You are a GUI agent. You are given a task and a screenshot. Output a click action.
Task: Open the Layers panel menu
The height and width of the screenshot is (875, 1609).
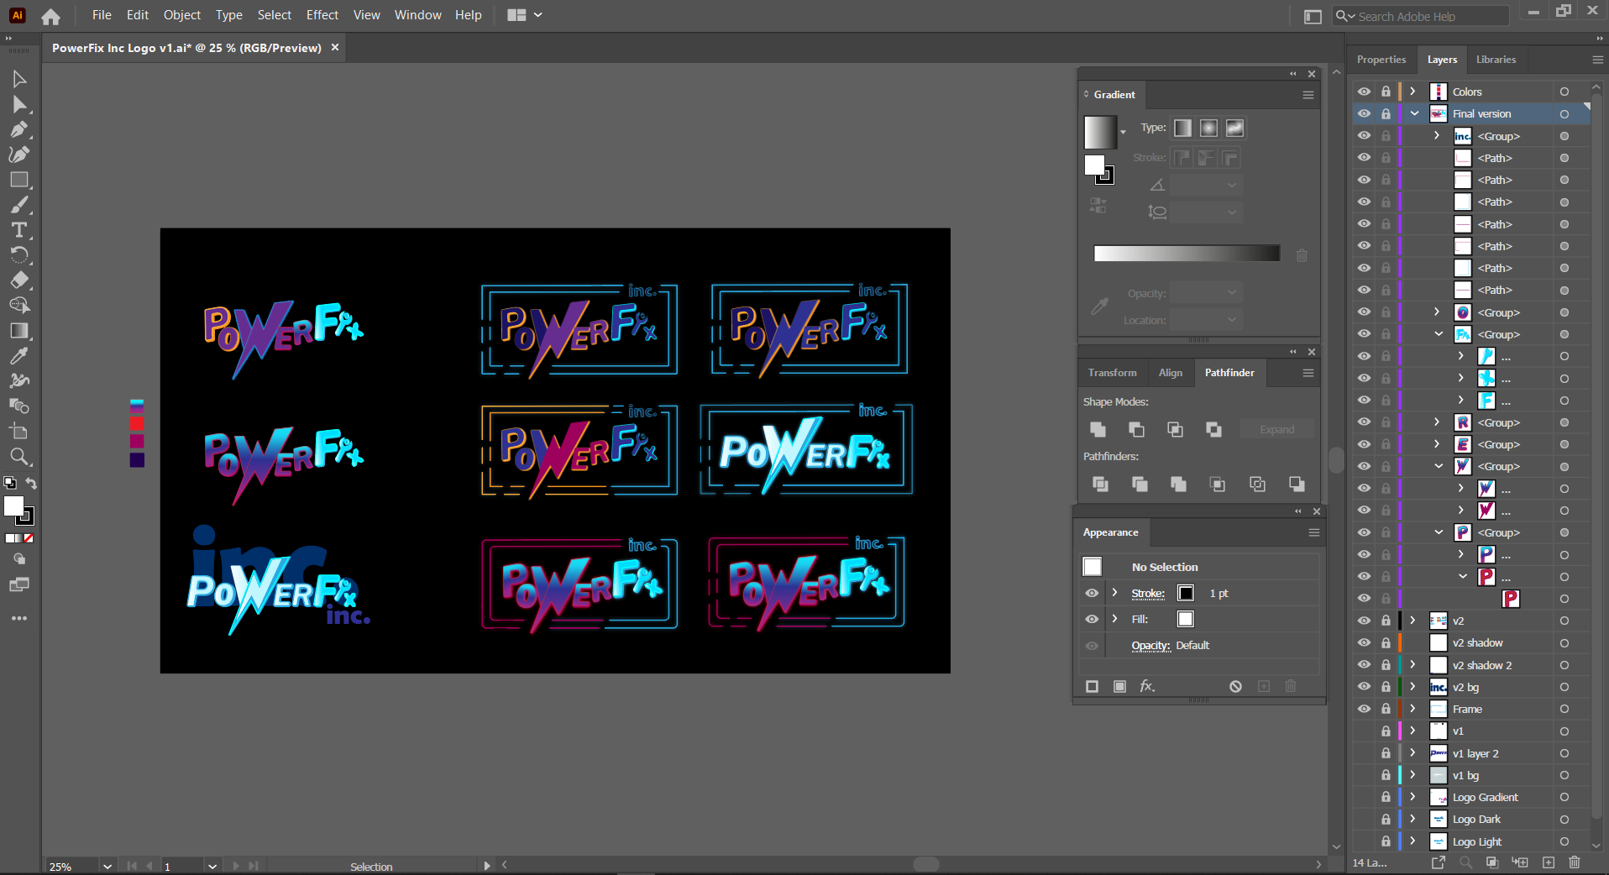pyautogui.click(x=1597, y=60)
